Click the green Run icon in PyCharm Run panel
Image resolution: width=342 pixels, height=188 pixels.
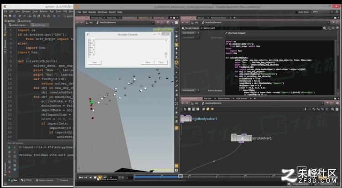[9, 147]
